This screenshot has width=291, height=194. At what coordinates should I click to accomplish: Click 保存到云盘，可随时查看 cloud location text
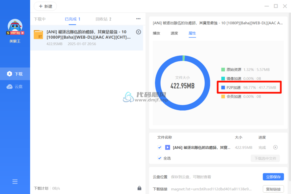(191, 177)
